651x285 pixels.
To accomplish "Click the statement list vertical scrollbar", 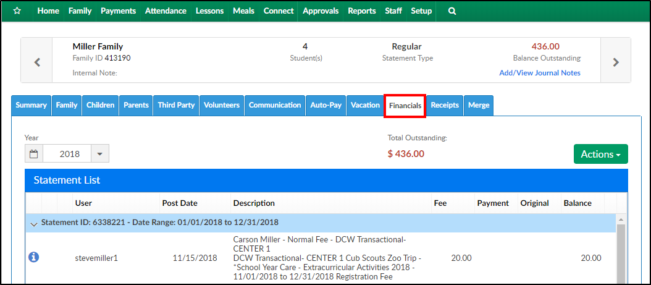I will pos(621,253).
